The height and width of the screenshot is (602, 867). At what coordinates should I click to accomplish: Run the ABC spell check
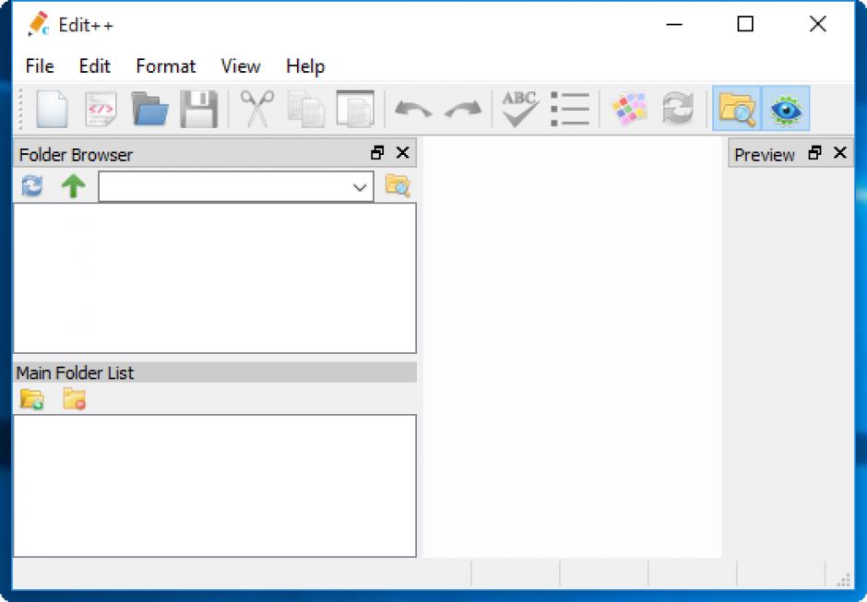[520, 109]
